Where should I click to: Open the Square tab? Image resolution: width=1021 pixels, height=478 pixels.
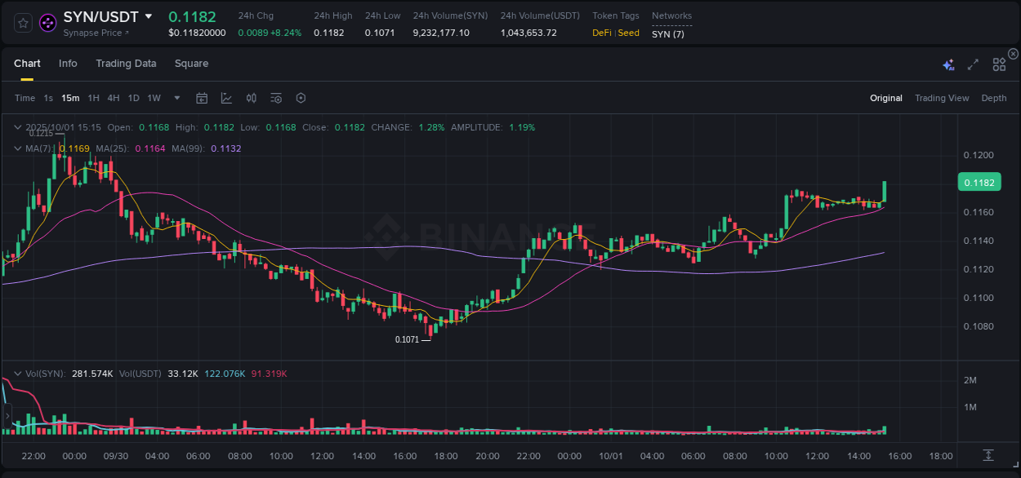[191, 64]
